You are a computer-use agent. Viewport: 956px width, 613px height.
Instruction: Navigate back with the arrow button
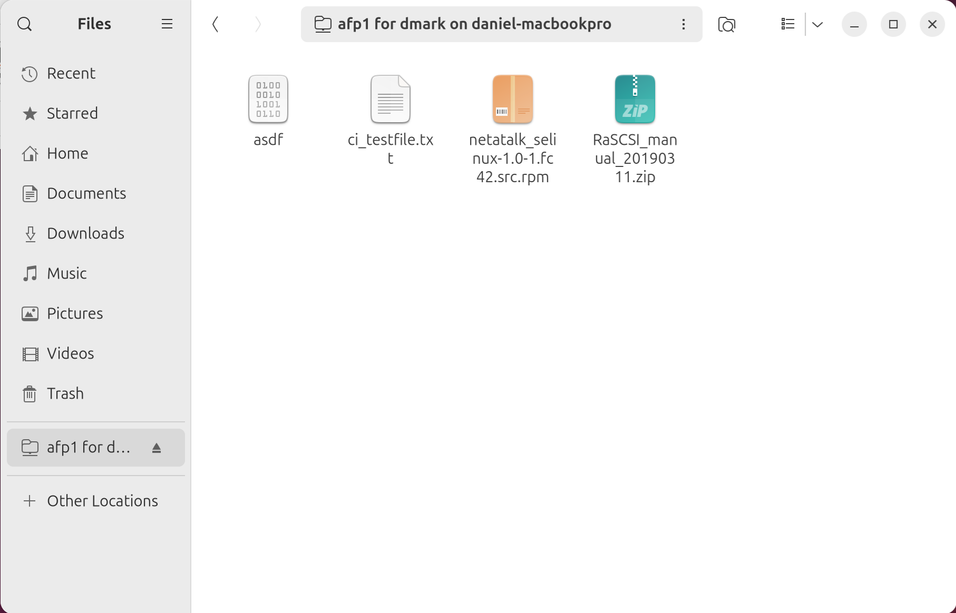tap(215, 24)
